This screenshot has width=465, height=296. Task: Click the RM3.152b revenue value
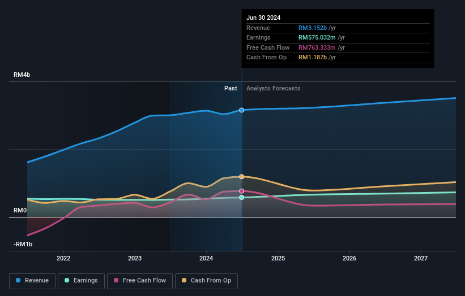click(313, 28)
